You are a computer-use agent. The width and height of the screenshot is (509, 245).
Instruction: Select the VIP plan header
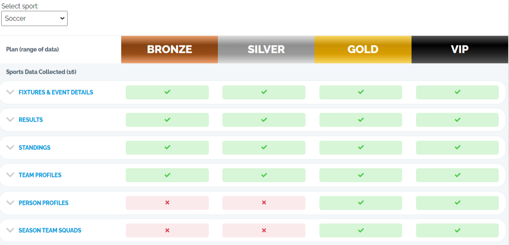coord(460,50)
